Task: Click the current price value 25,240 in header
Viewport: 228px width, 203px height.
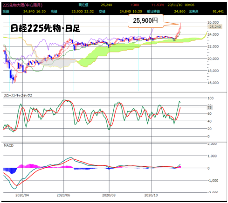Action: pos(106,5)
